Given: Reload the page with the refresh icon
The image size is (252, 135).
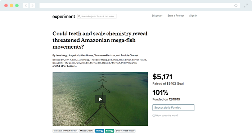Looking at the screenshot, I should point(236,5).
